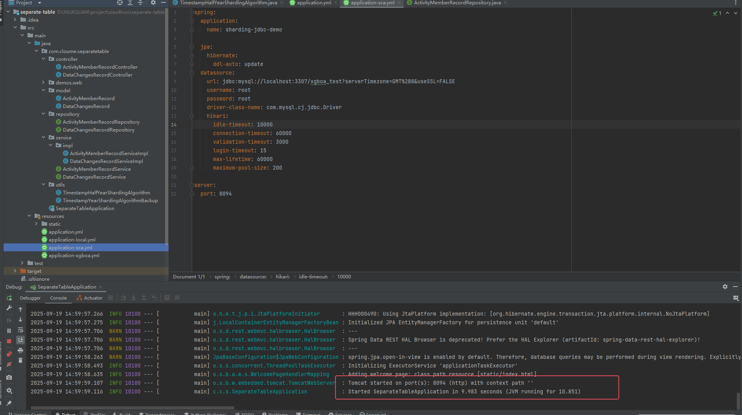Expand all nodes in Project panel
Screen dimensions: 742x415
(x=130, y=3)
